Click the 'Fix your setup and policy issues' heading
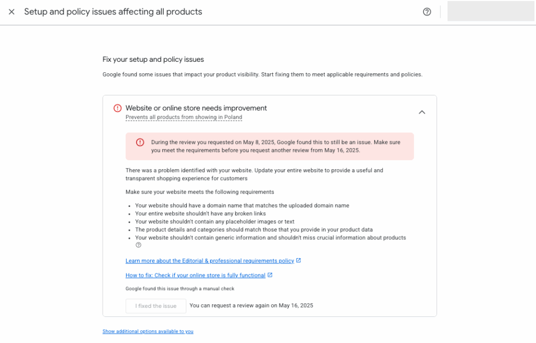Screen dimensions: 536x343 click(x=153, y=59)
